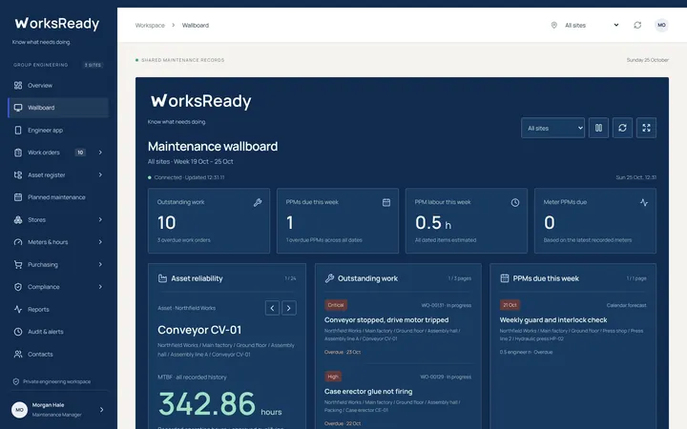Click the 342.86 hours MTBF value

[219, 404]
